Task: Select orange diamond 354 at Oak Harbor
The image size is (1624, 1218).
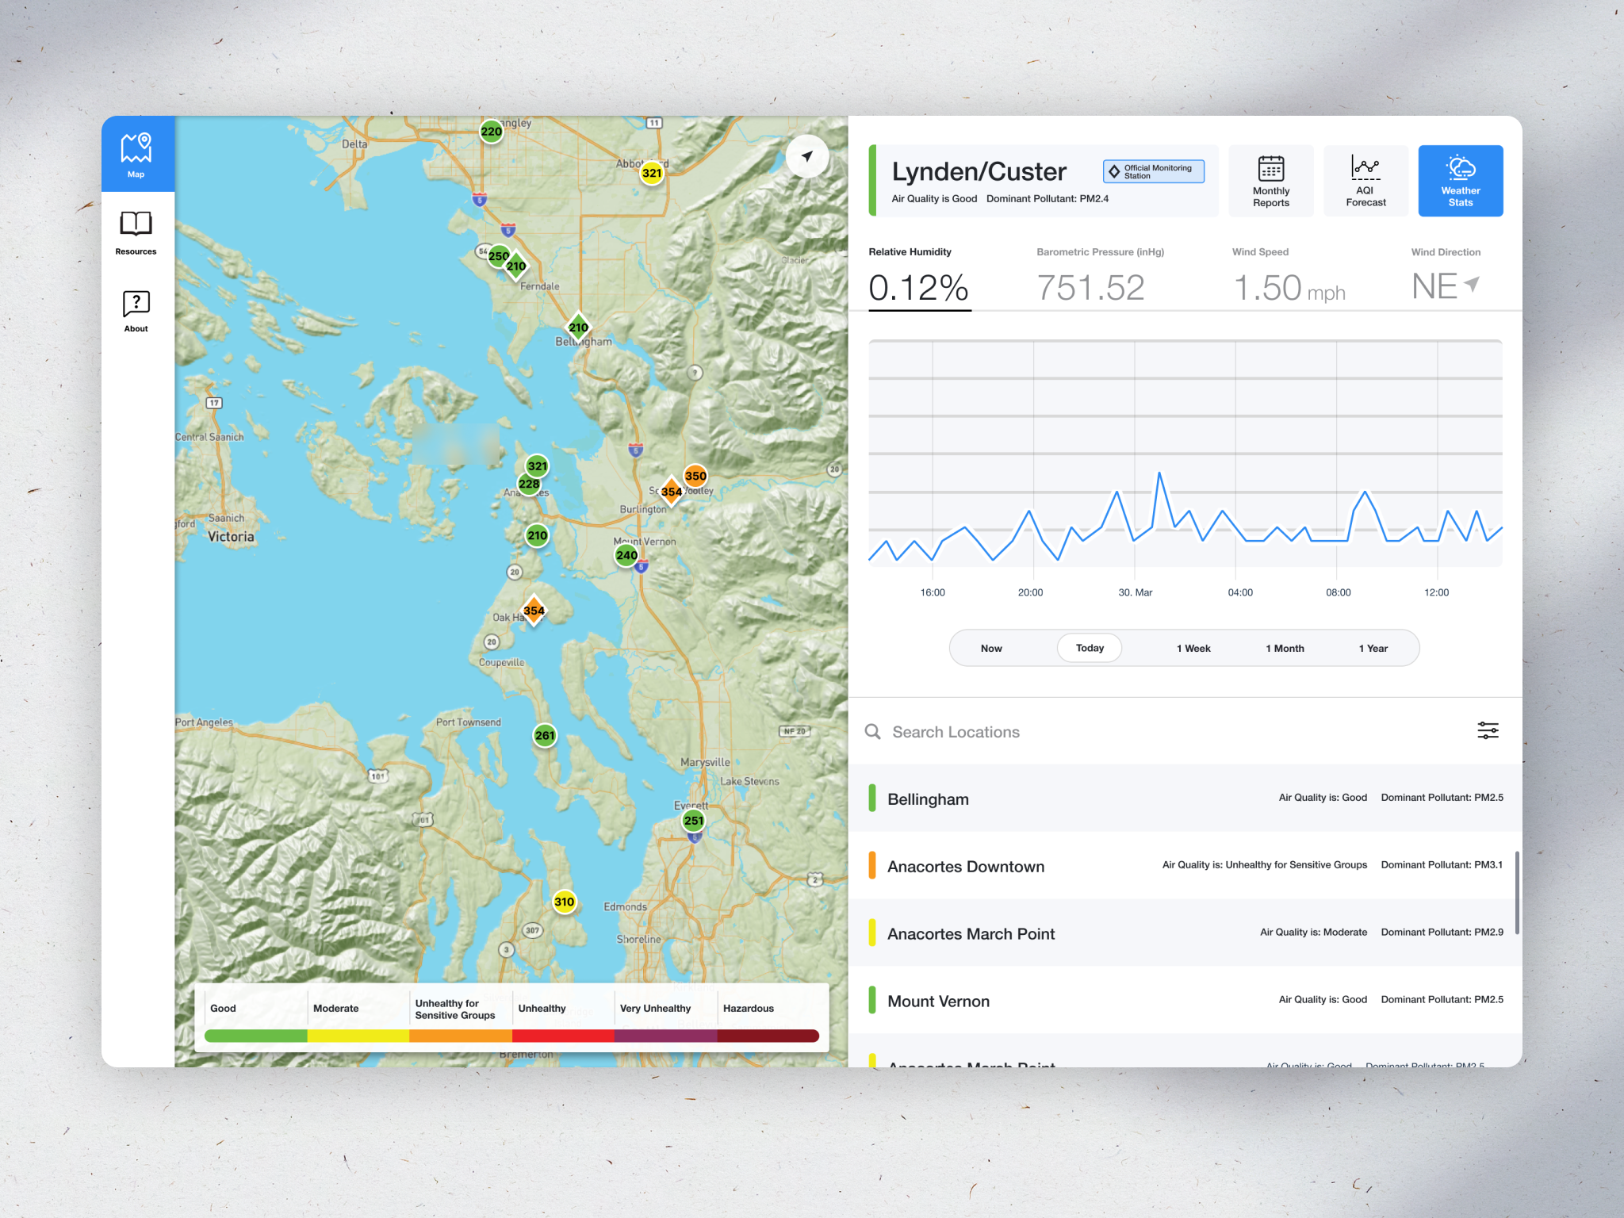Action: click(x=534, y=611)
